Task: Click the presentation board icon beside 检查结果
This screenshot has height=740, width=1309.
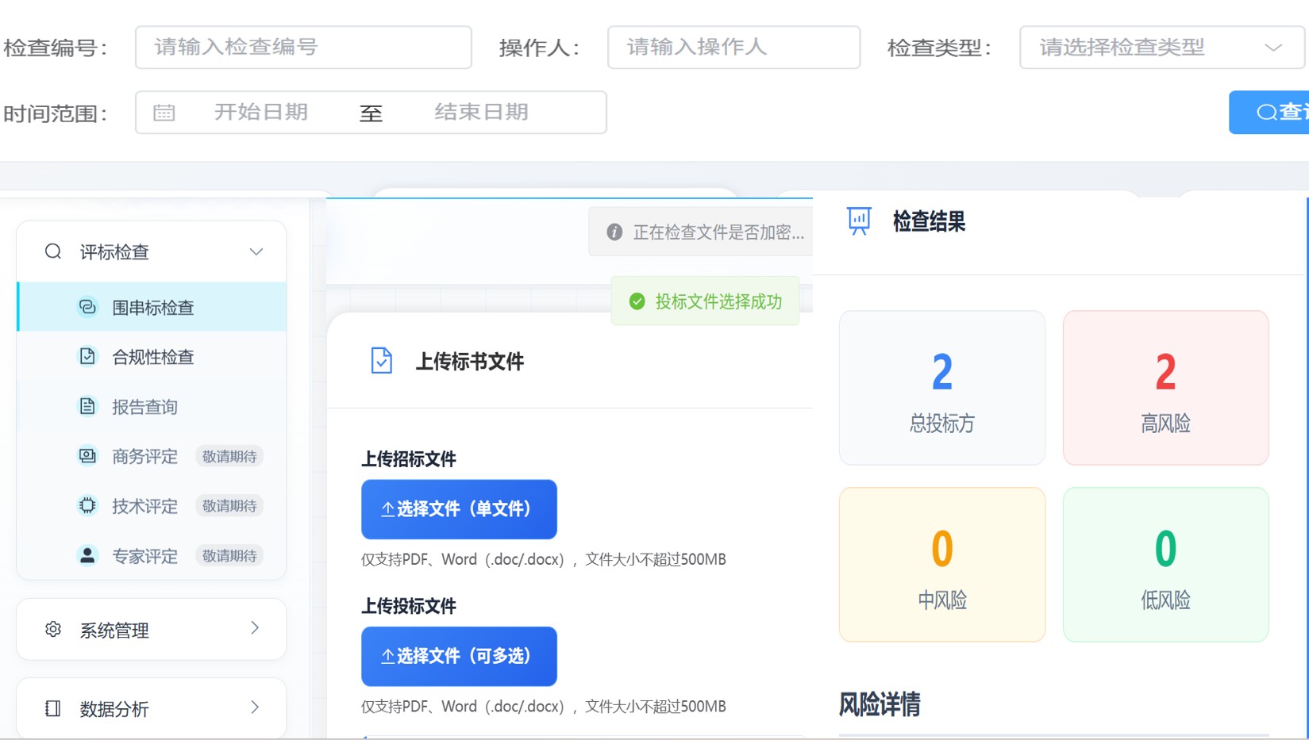Action: (858, 220)
